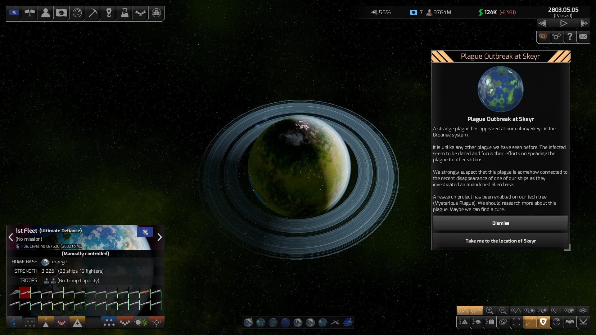Click Take me to the location of Skeyr

500,241
